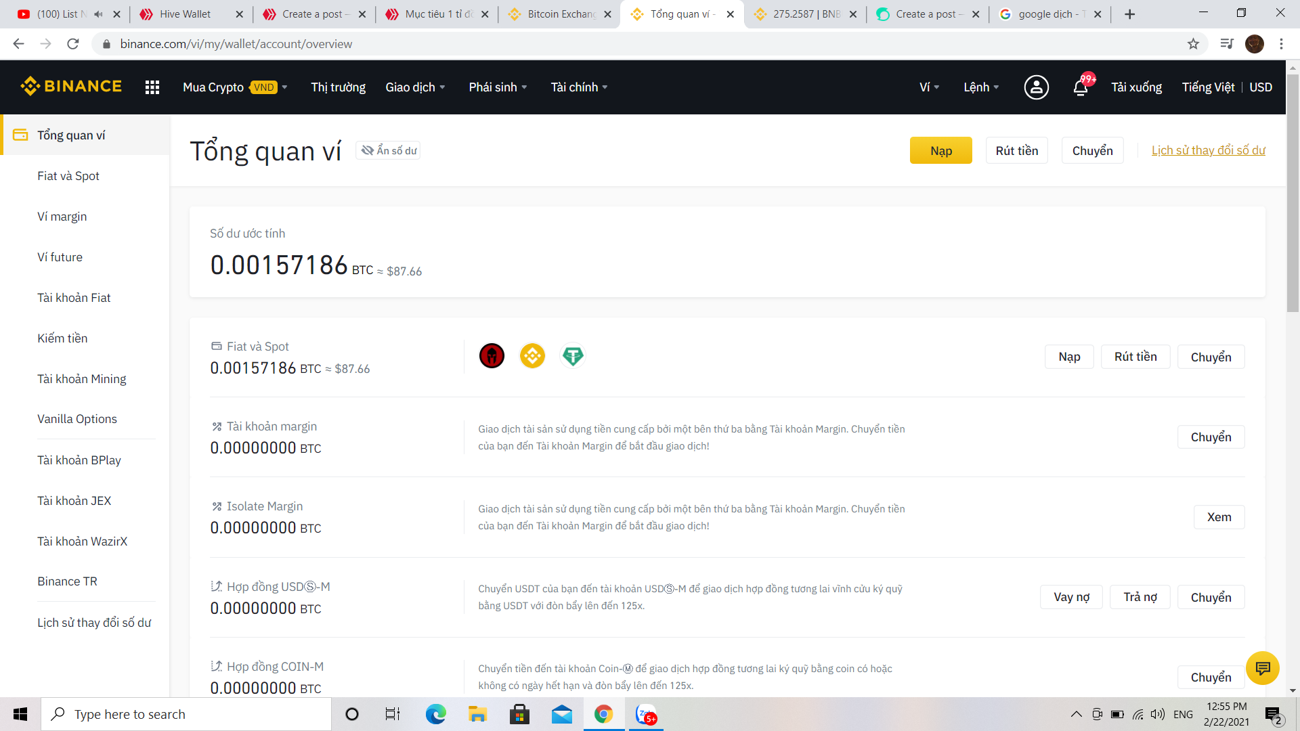Image resolution: width=1300 pixels, height=731 pixels.
Task: Click the BNB coin icon
Action: click(x=532, y=356)
